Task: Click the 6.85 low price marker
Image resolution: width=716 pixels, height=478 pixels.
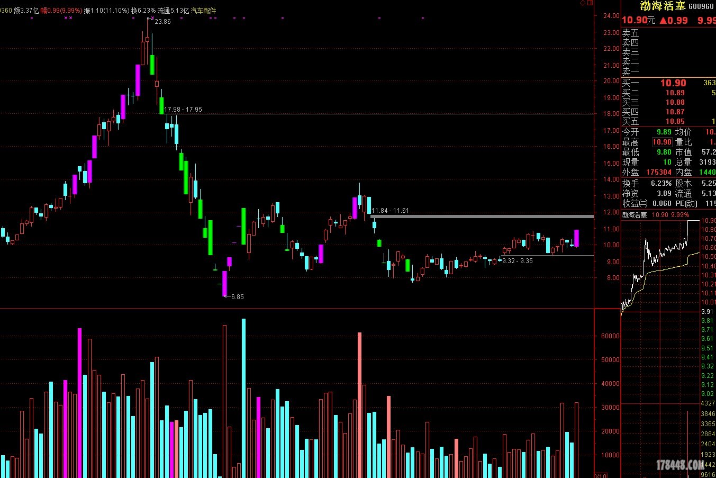Action: 237,297
